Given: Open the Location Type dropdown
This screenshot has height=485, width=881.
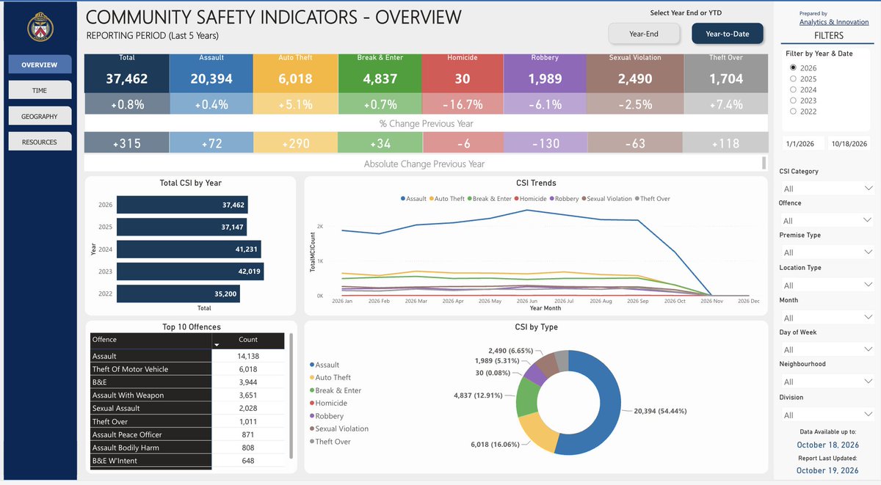Looking at the screenshot, I should [827, 285].
